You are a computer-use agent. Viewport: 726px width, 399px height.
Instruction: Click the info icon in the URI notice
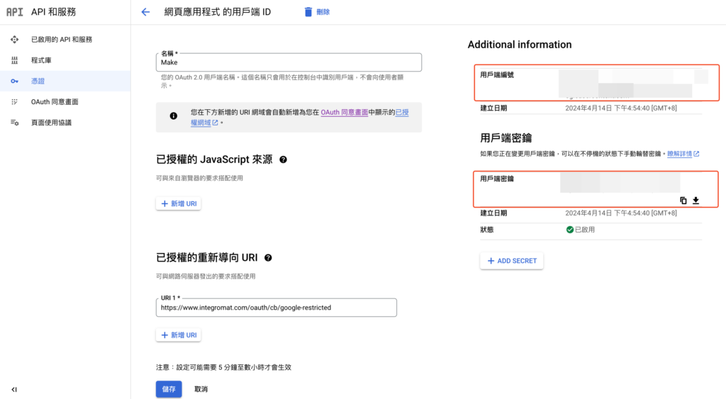173,116
